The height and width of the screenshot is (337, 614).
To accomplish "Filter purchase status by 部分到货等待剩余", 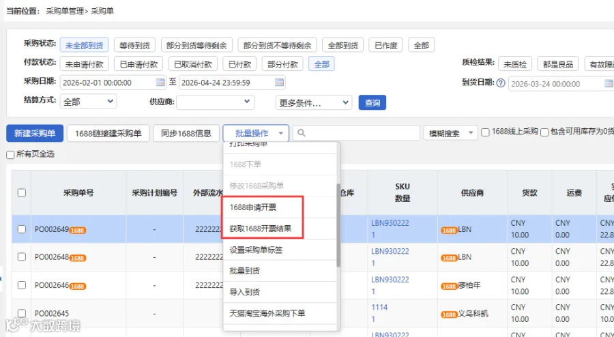I will (196, 45).
